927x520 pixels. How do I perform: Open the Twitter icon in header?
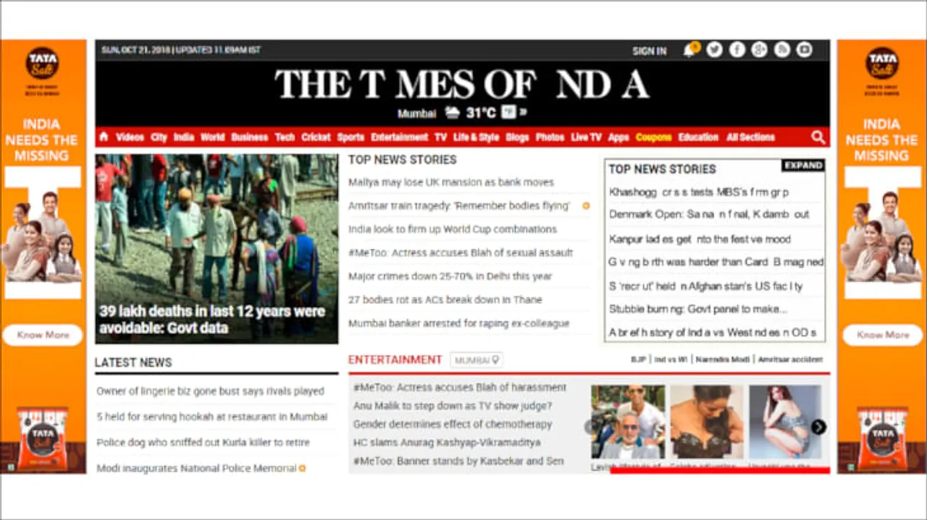pyautogui.click(x=715, y=50)
